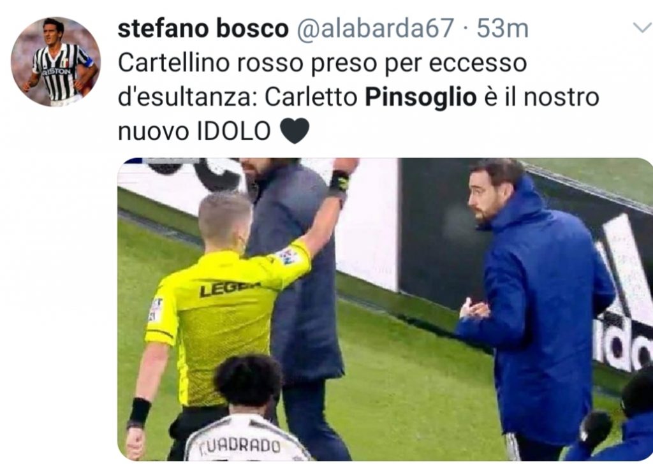653x464 pixels.
Task: Visit the @alabarda67 handle
Action: (x=375, y=28)
